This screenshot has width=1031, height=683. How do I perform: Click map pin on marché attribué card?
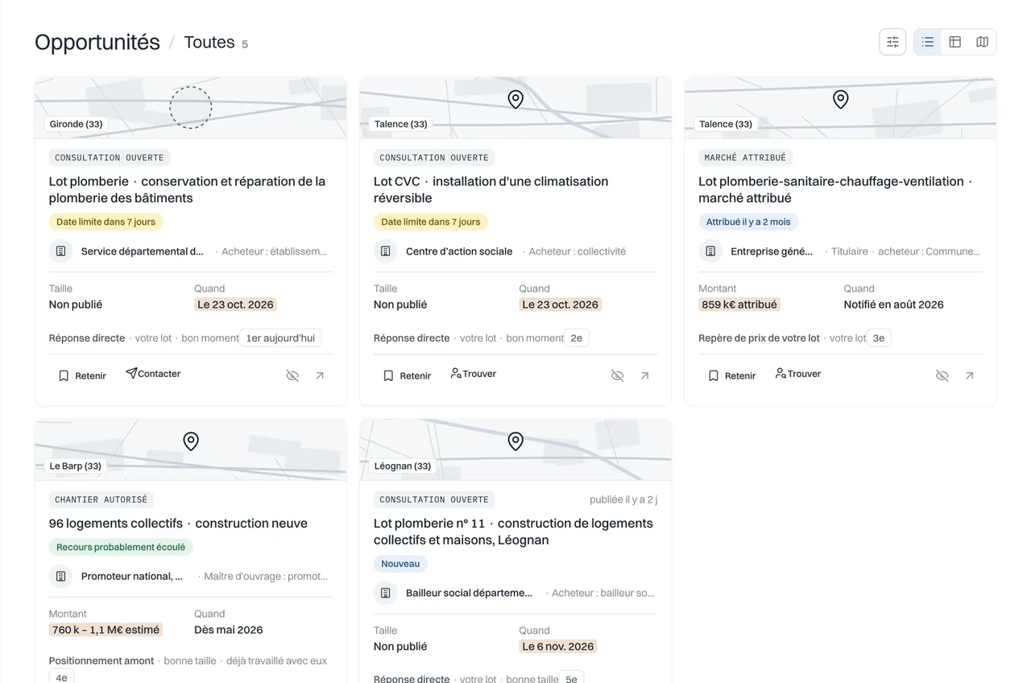(x=840, y=100)
